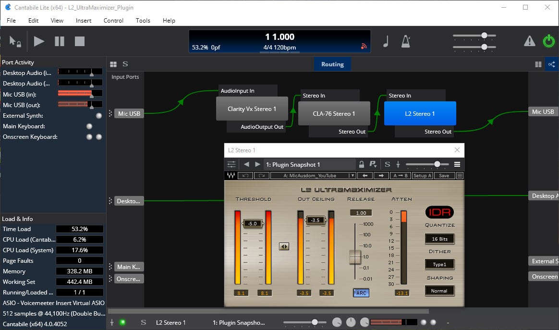Copy setup with A→B button
Image resolution: width=559 pixels, height=330 pixels.
[401, 175]
